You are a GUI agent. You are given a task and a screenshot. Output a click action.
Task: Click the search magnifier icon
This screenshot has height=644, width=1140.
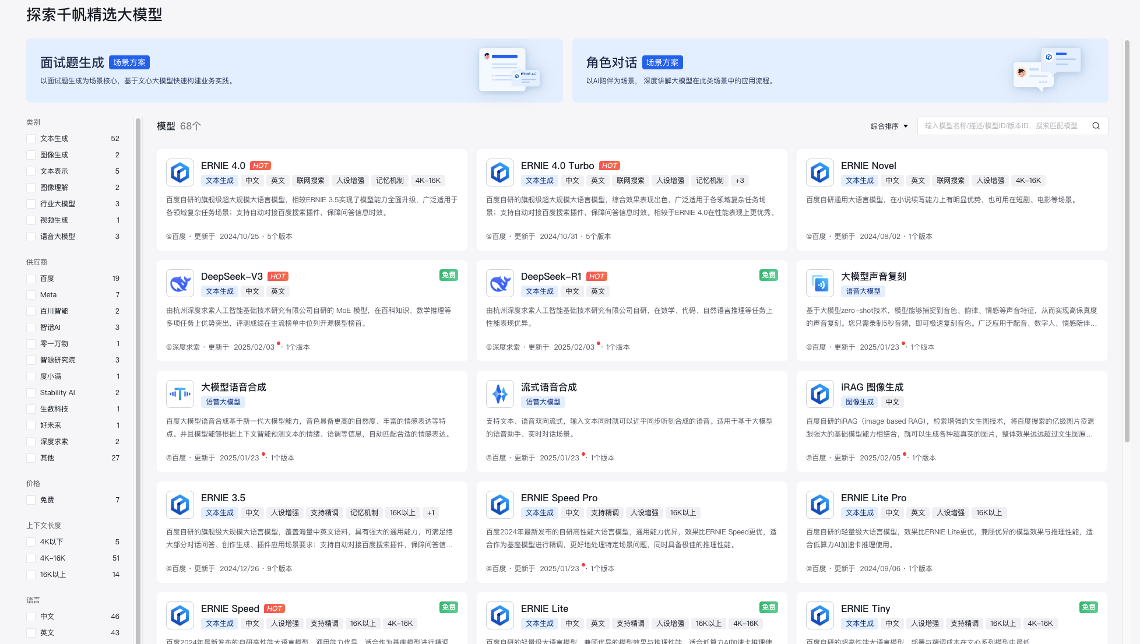(x=1096, y=126)
